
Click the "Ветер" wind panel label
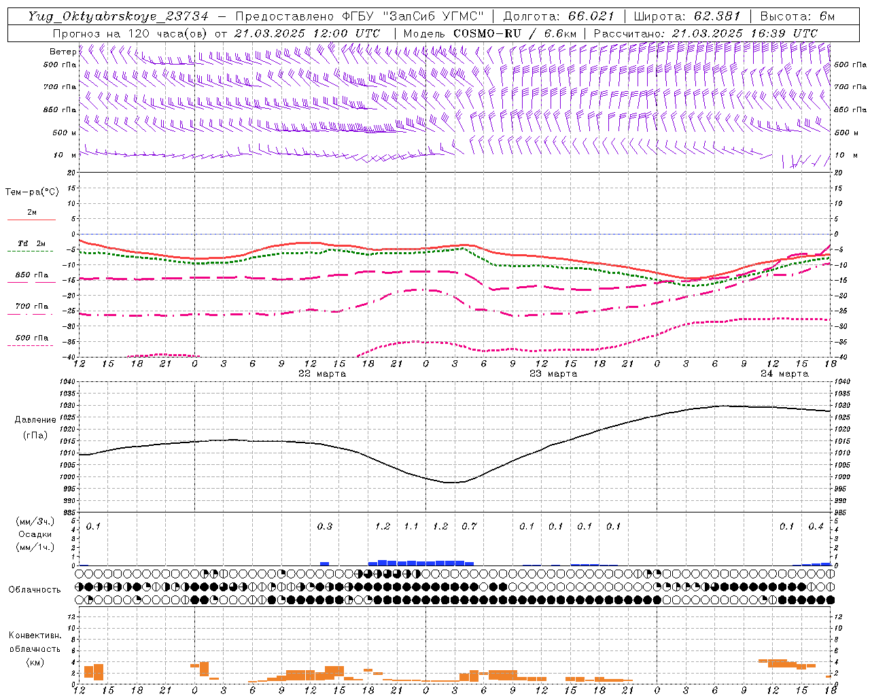point(63,52)
